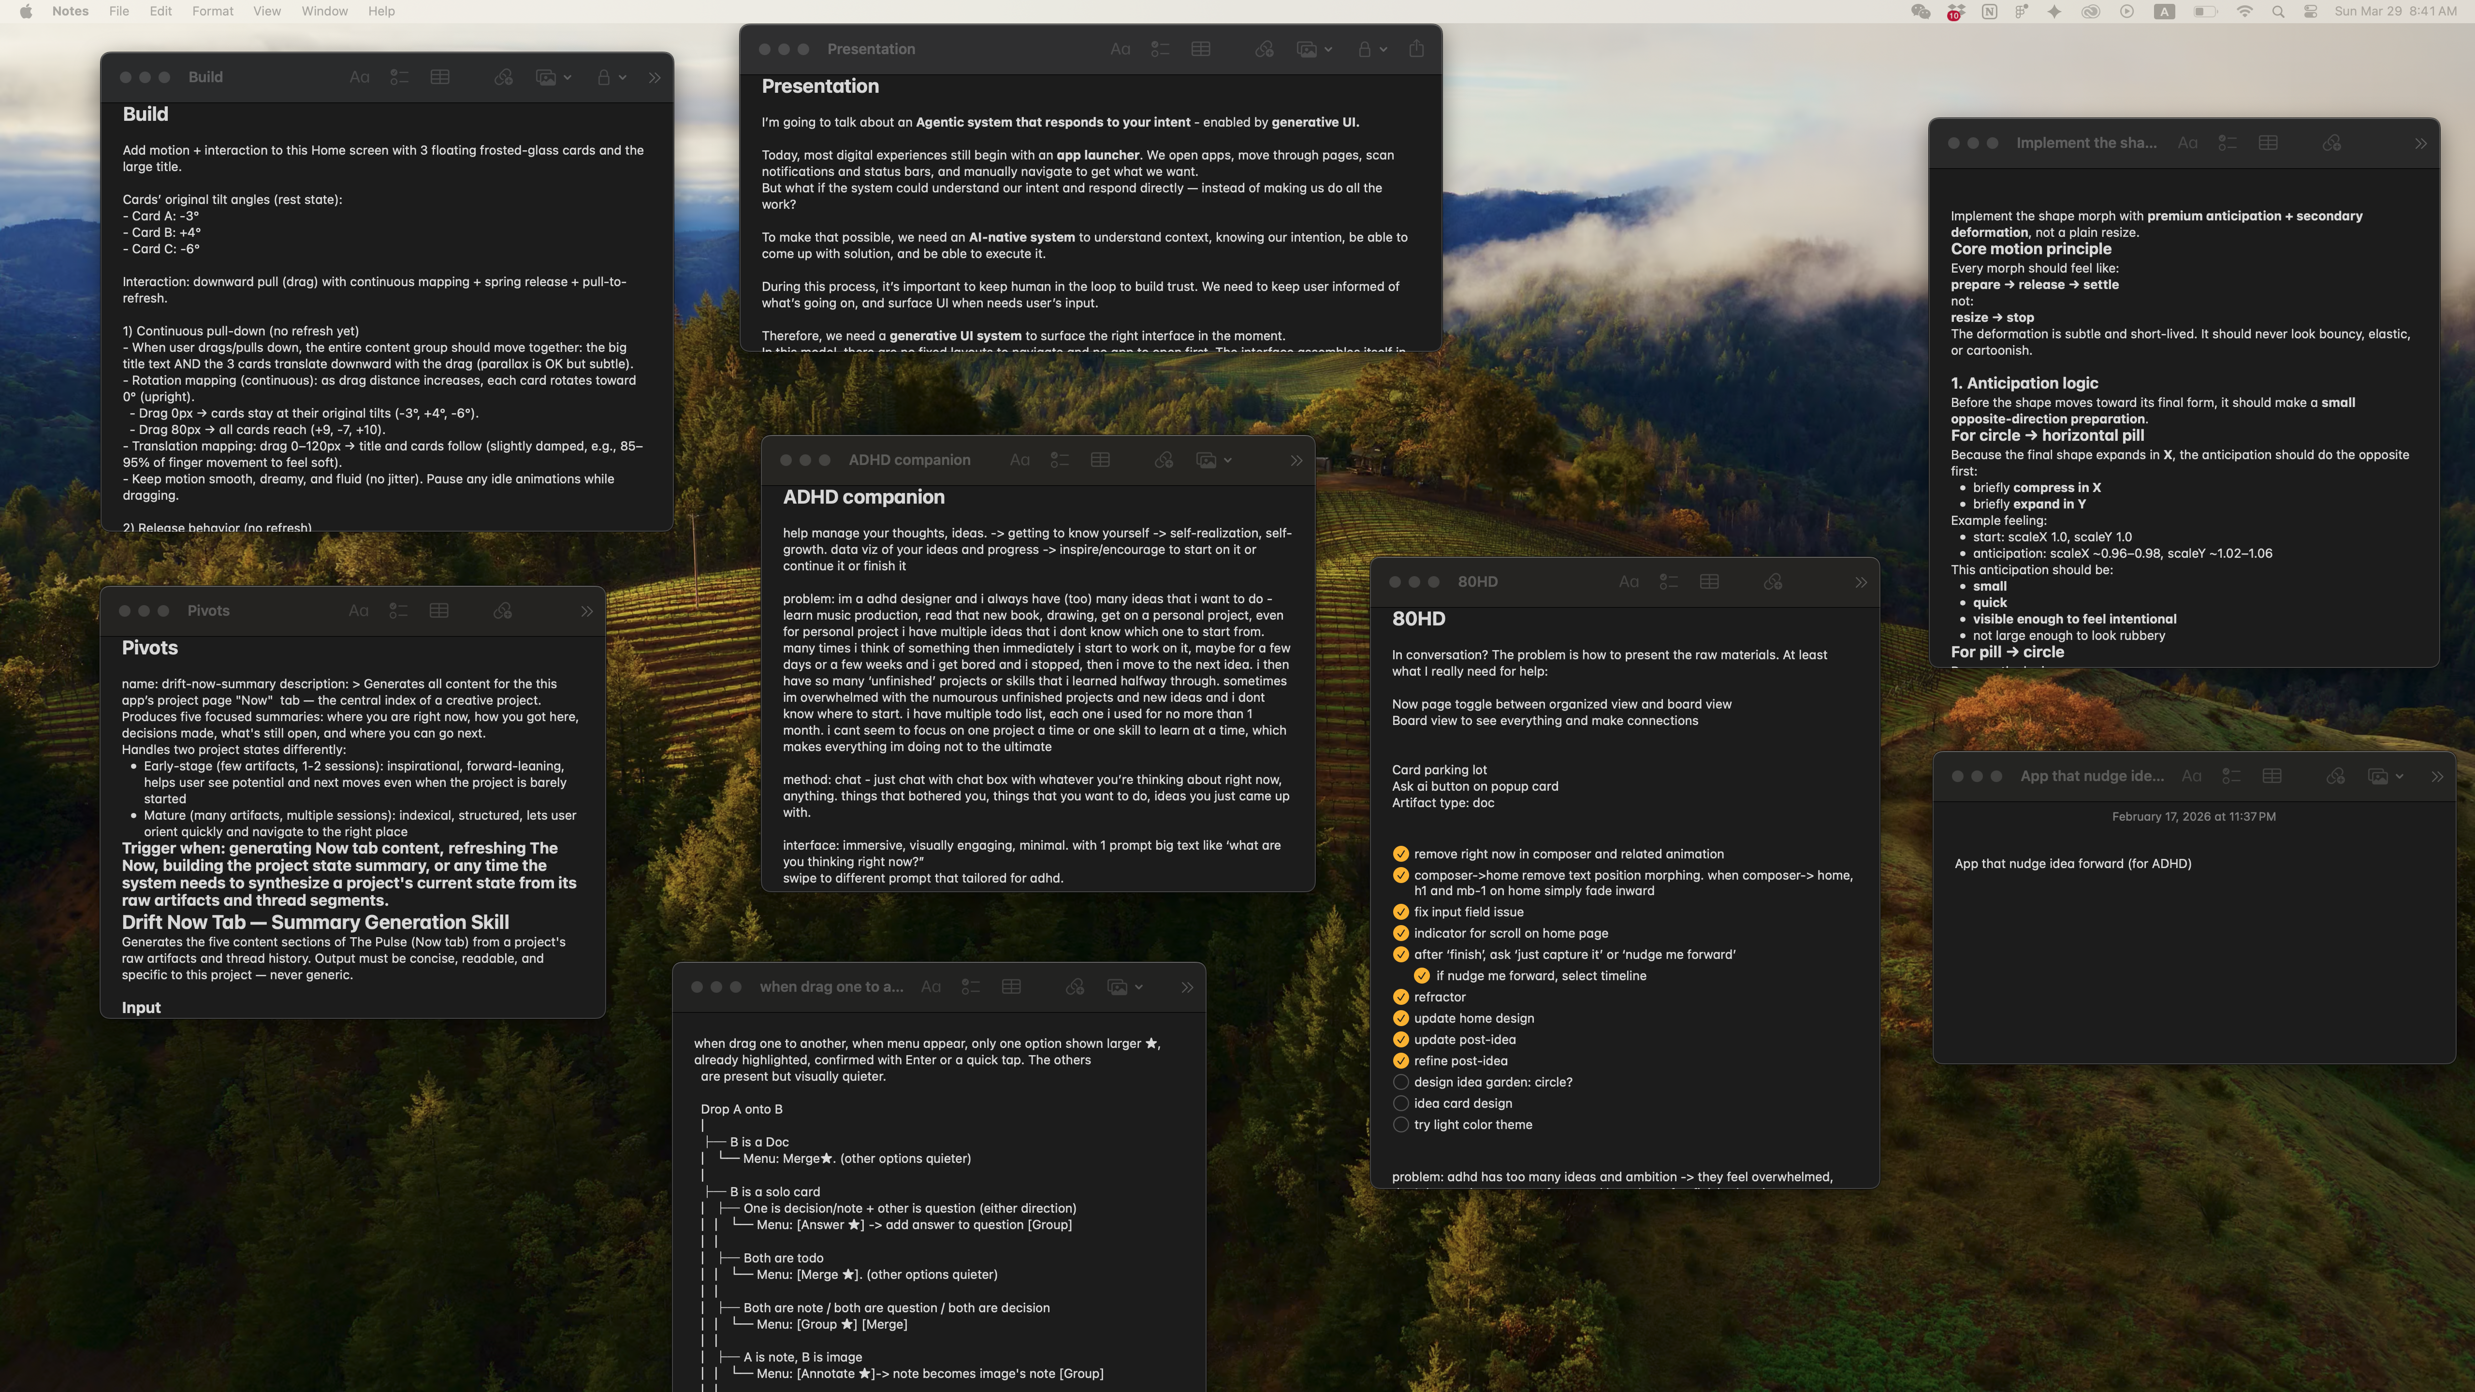Image resolution: width=2475 pixels, height=1392 pixels.
Task: Add a table in ADHD companion note
Action: click(1100, 460)
